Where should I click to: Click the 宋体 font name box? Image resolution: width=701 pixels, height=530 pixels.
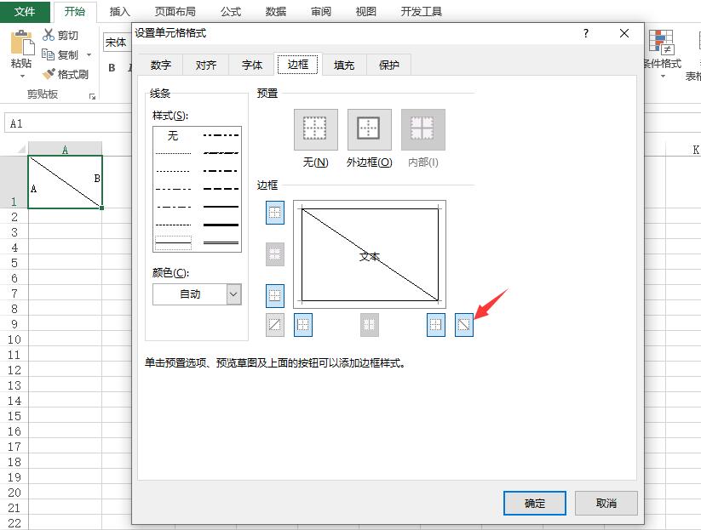click(118, 43)
